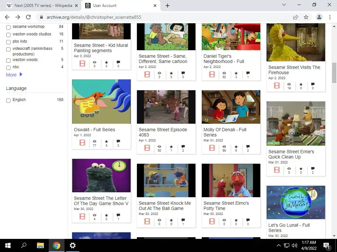The image size is (337, 252).
Task: Open Sesame Street Episode 4083 title link
Action: (163, 132)
